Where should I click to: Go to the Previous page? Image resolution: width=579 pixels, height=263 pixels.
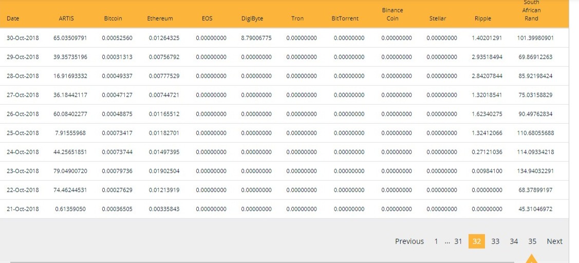409,241
